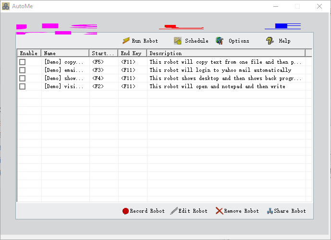Click the AutoMe app icon in title bar
Screen dimensions: 331x240
click(6, 6)
